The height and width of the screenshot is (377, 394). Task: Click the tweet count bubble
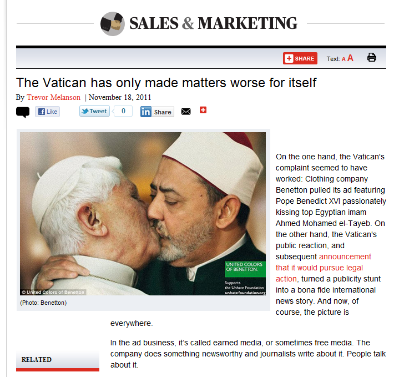click(123, 111)
